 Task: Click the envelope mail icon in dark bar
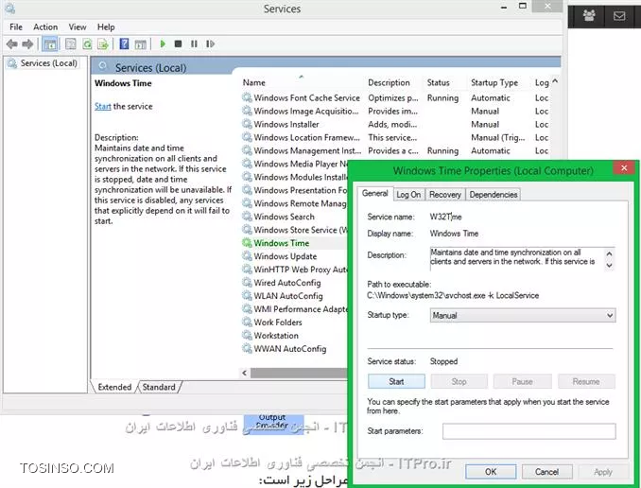619,16
